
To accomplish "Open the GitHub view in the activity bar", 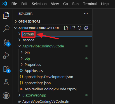I will (x=6, y=96).
